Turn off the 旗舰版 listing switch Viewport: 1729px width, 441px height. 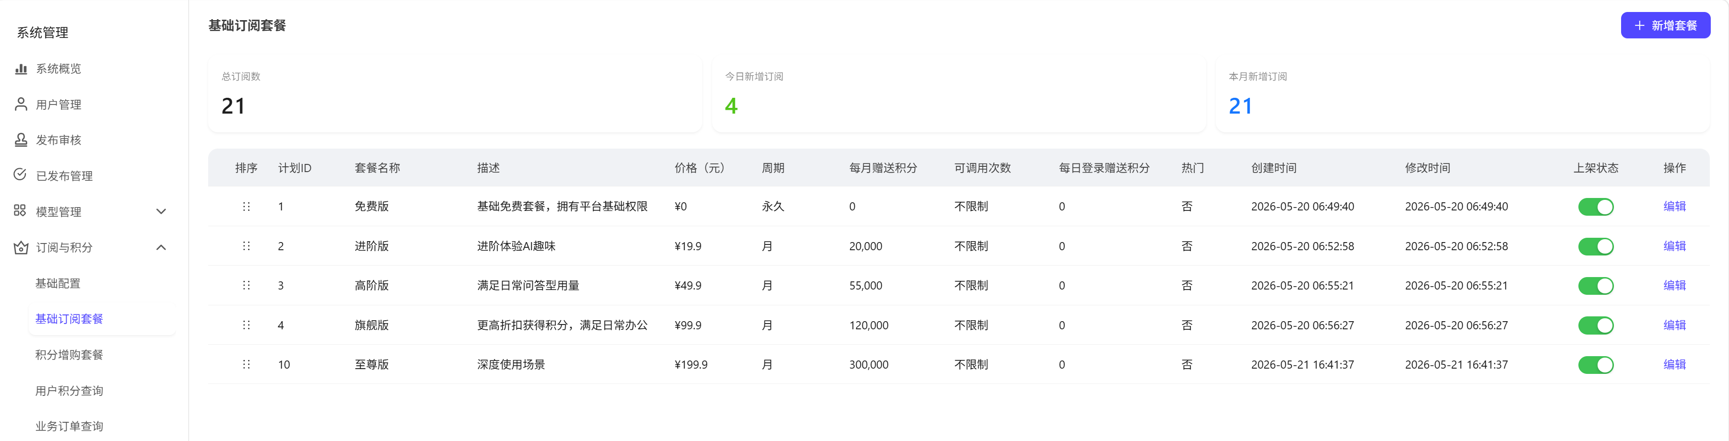1596,325
